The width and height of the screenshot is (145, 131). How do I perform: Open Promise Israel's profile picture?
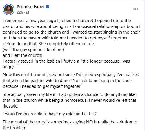tap(9, 10)
